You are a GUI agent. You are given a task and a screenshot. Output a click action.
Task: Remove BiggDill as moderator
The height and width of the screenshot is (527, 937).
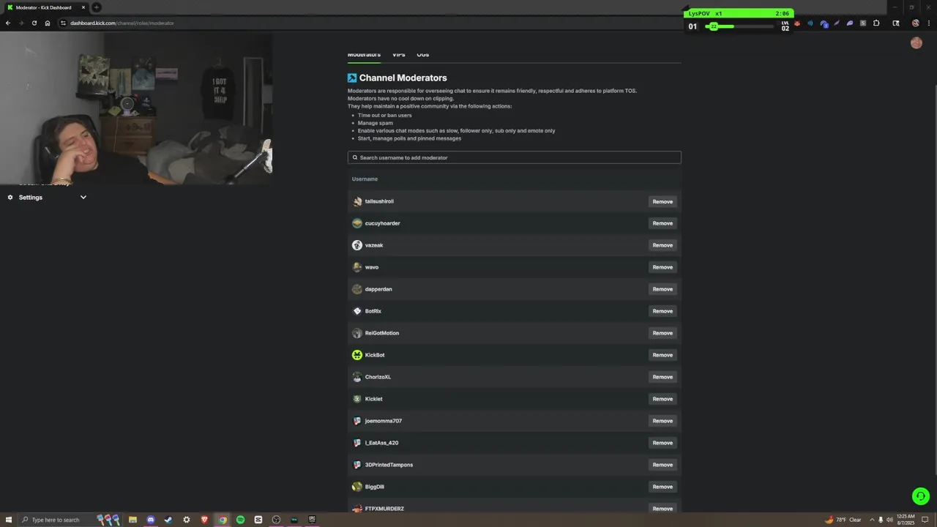coord(662,487)
